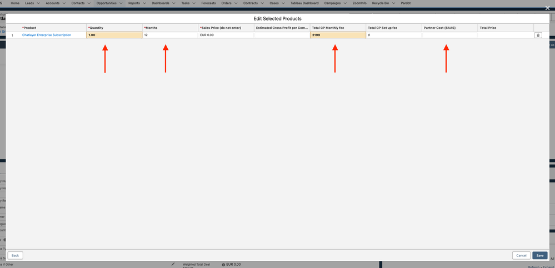Go to Home tab
This screenshot has width=555, height=268.
tap(15, 3)
